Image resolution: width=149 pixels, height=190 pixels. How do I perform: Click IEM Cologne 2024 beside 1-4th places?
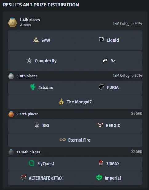coord(127,24)
